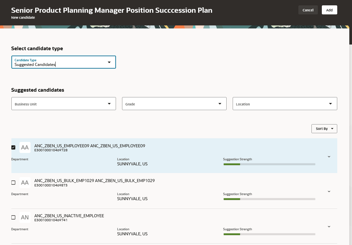Expand details for ANC_ZBEN_US_EMPLOYEE09 row

pos(329,157)
